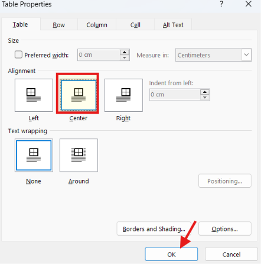This screenshot has height=264, width=261.
Task: Increase Indent from left value
Action: [x=205, y=92]
